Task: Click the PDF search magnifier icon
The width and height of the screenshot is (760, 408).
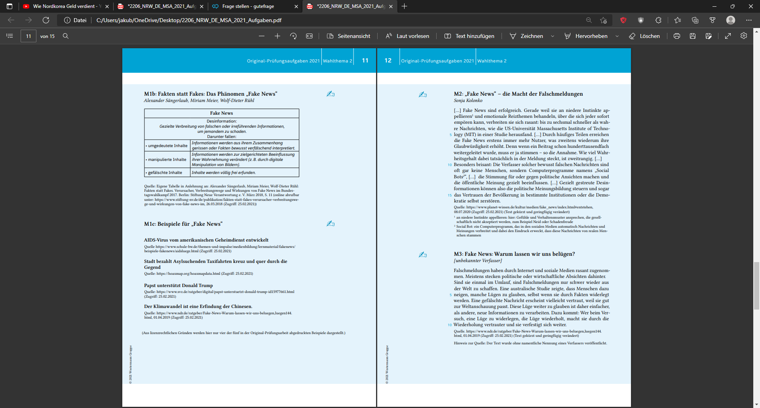Action: (x=66, y=36)
